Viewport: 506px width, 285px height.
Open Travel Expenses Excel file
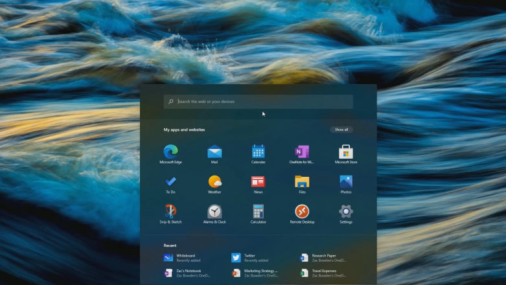pyautogui.click(x=323, y=273)
